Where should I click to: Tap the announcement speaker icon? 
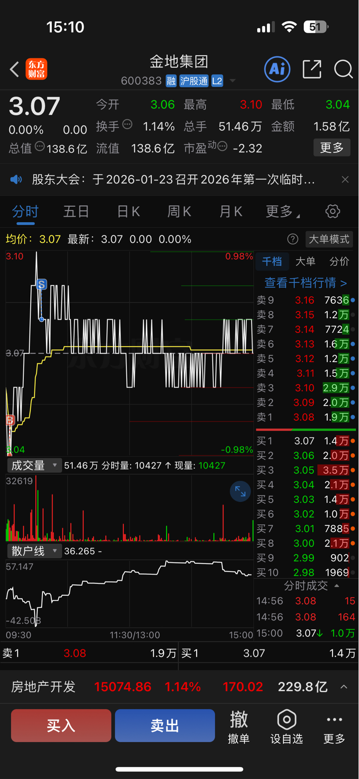click(x=16, y=180)
